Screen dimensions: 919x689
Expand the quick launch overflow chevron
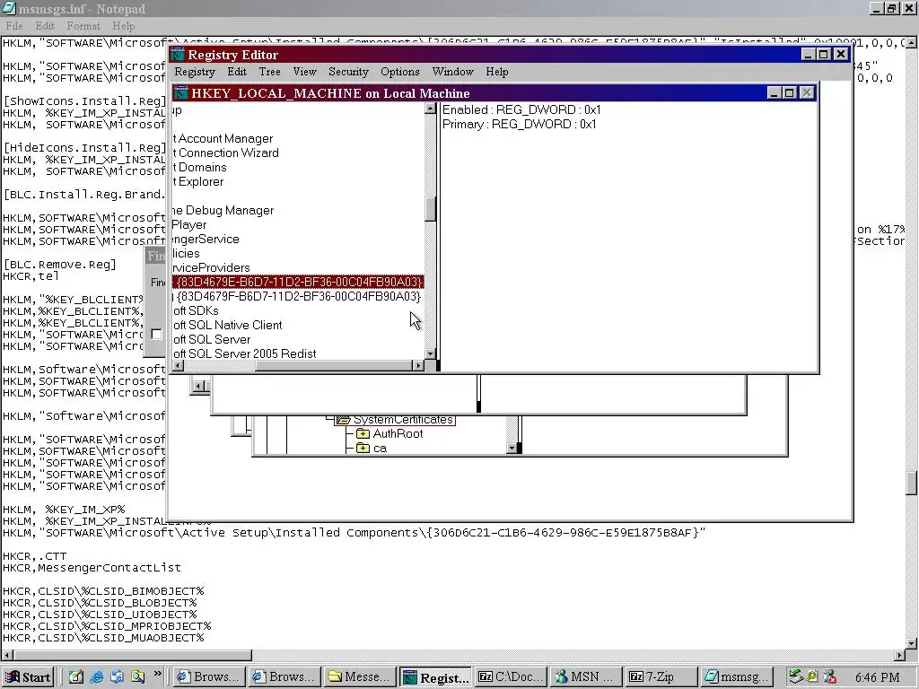click(157, 675)
